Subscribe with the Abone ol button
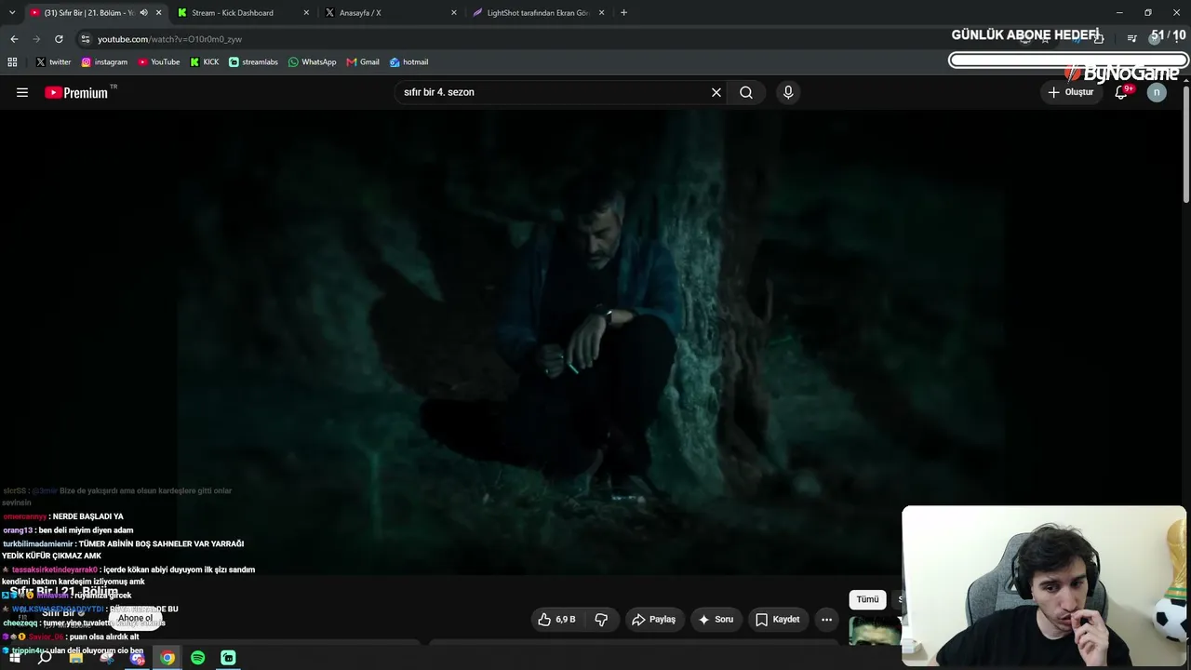This screenshot has width=1191, height=670. 135,618
